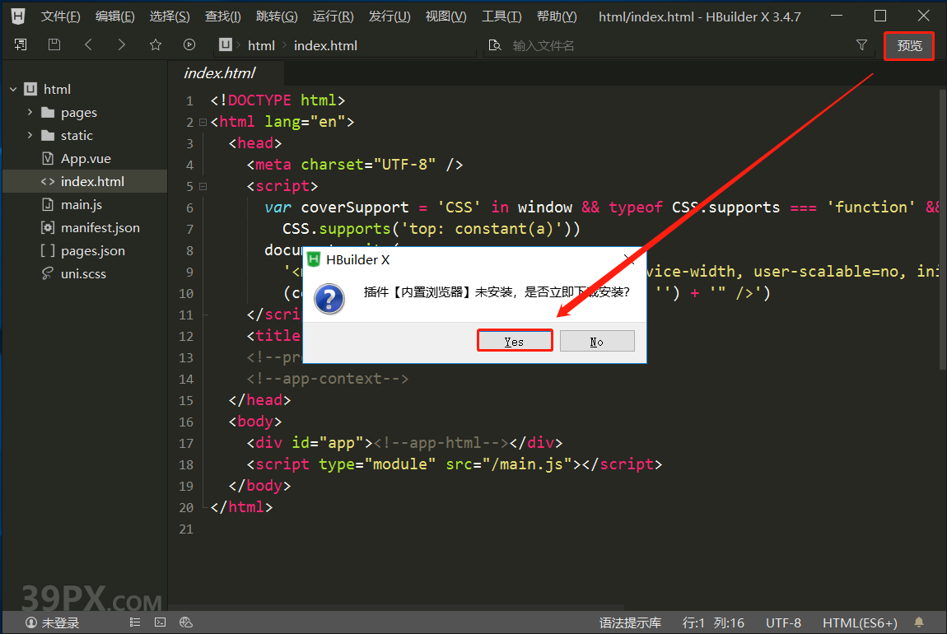Open the 编辑(E) menu

coord(114,16)
